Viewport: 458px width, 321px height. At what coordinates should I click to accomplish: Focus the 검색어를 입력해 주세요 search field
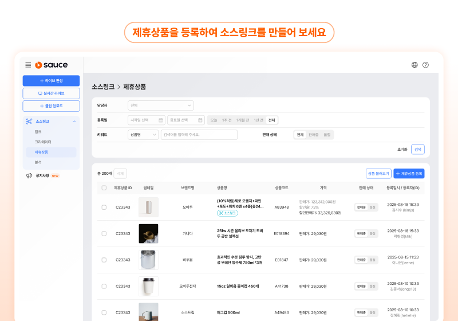199,135
